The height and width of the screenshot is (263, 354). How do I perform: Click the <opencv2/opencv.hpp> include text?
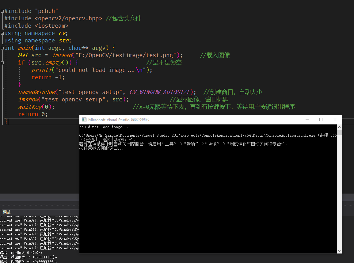[x=68, y=18]
